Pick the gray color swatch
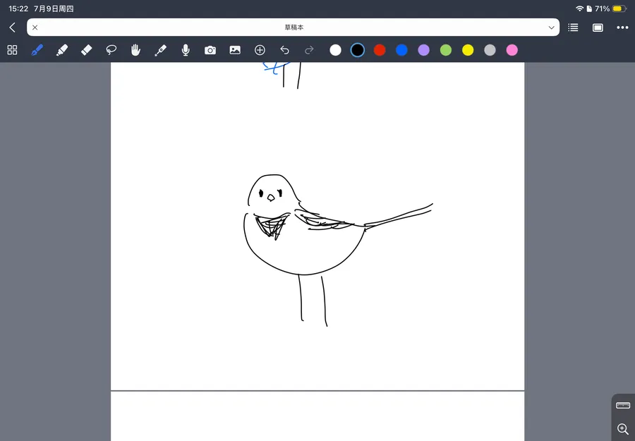This screenshot has height=441, width=635. pos(490,50)
